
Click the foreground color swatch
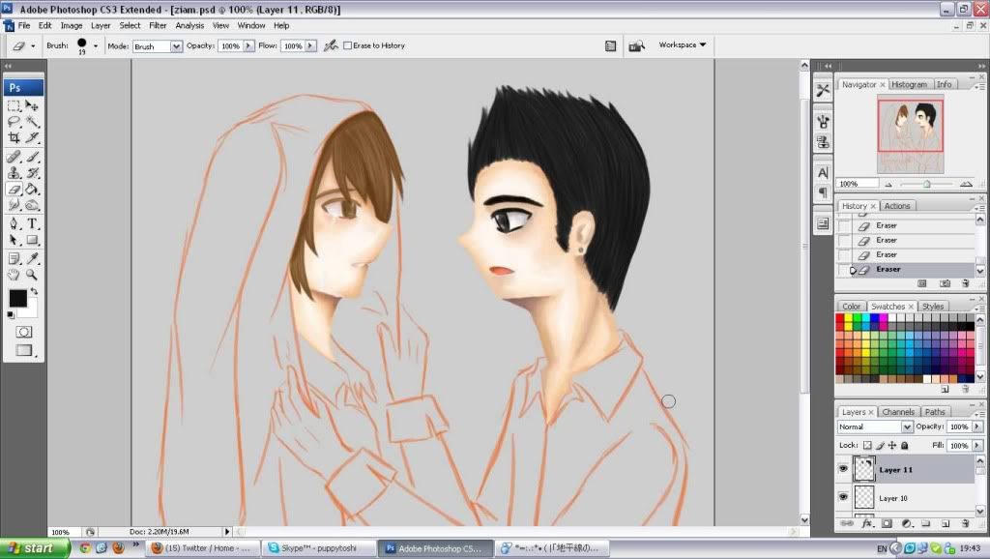[17, 298]
